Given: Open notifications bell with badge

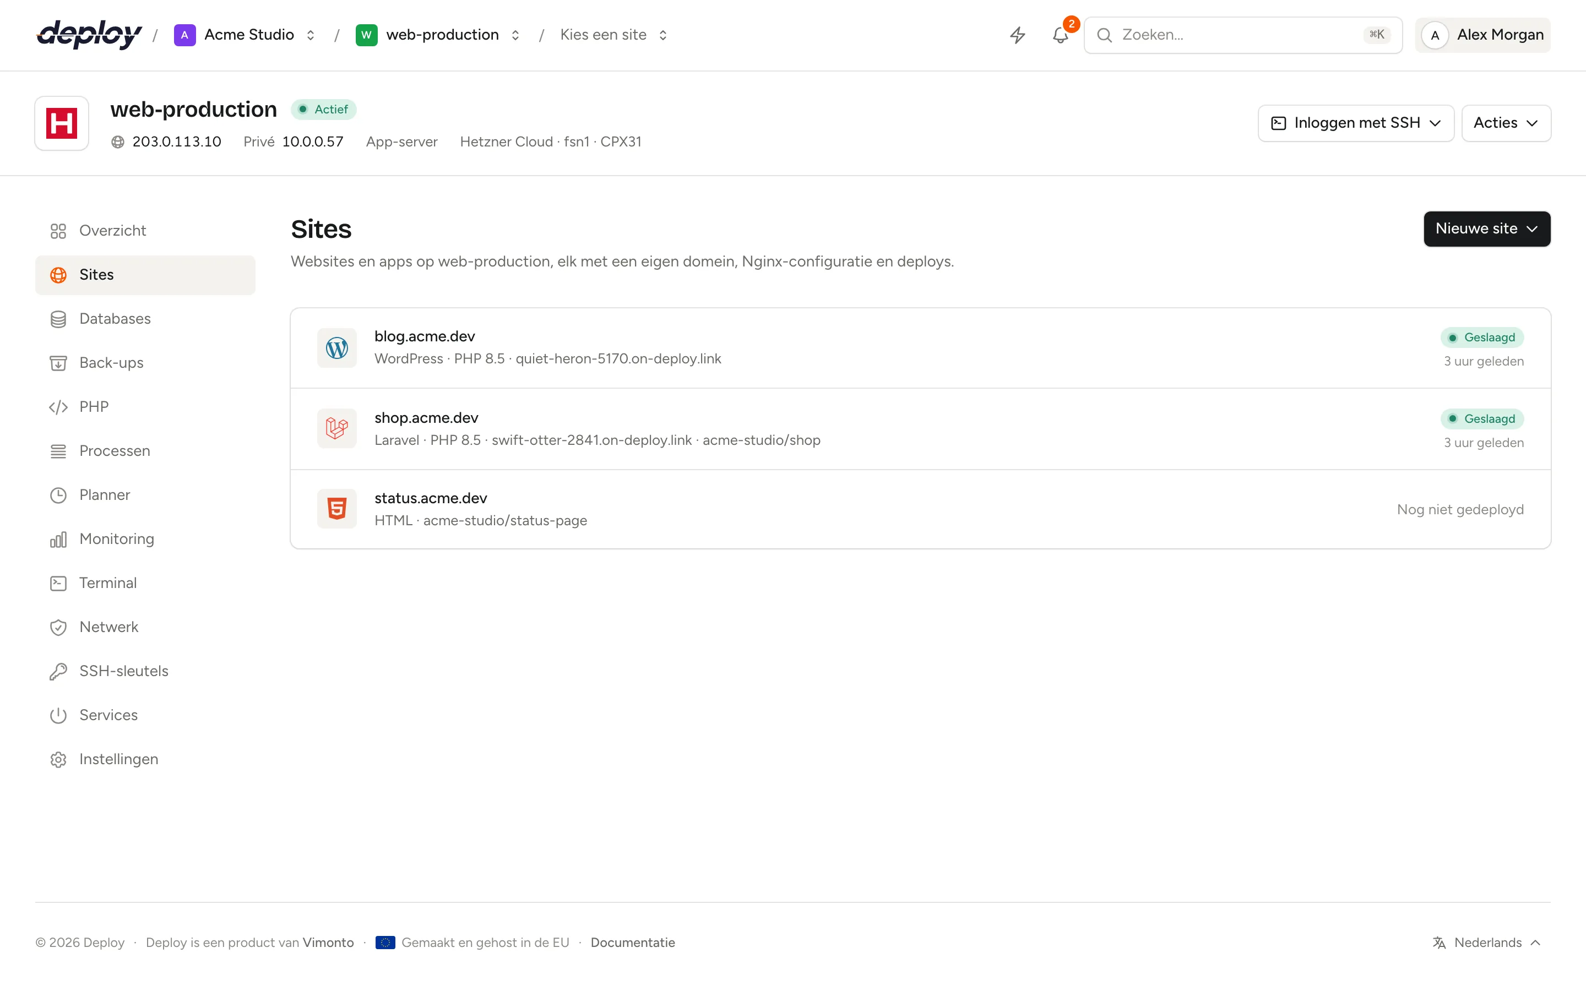Looking at the screenshot, I should click(x=1061, y=35).
